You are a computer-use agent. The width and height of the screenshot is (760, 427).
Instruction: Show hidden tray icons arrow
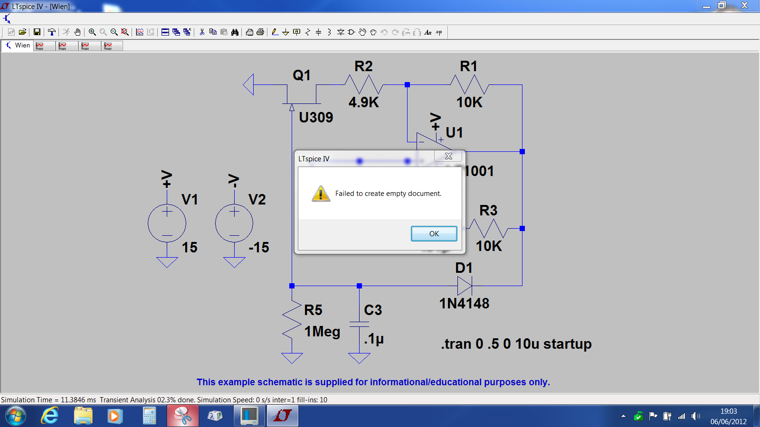coord(623,416)
